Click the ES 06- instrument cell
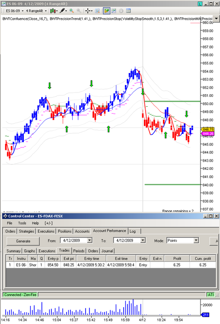 21,265
